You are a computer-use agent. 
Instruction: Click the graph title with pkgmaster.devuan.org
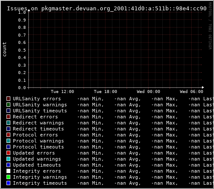(x=107, y=9)
